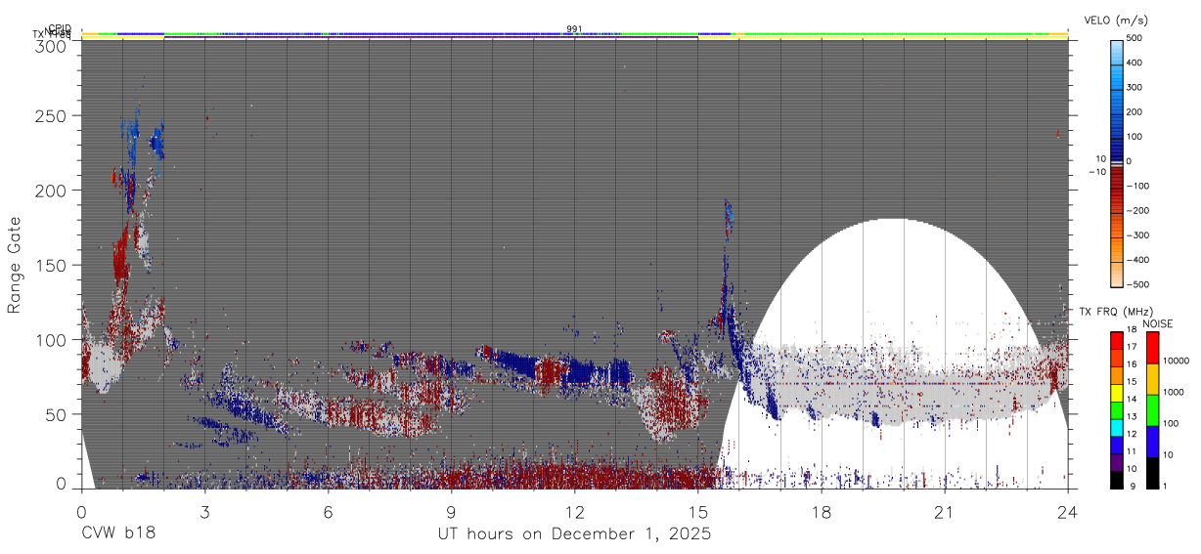
Task: Click the '1000' NOISE legend value
Action: click(x=1175, y=395)
